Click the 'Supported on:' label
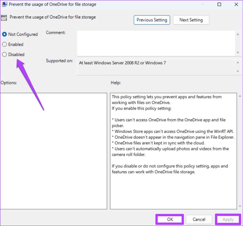 point(59,61)
